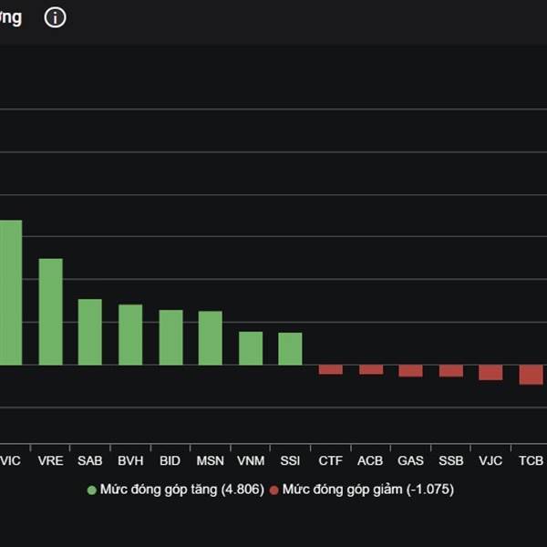Click the VJC red bar
The width and height of the screenshot is (547, 547).
click(x=490, y=372)
